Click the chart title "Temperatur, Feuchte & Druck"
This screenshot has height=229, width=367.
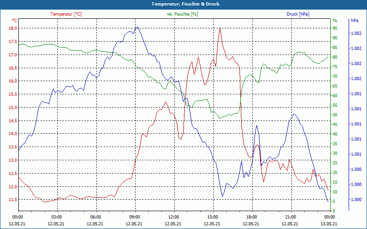[185, 4]
